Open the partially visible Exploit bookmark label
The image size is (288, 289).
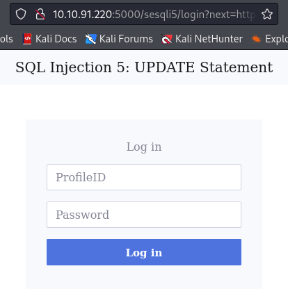click(276, 39)
